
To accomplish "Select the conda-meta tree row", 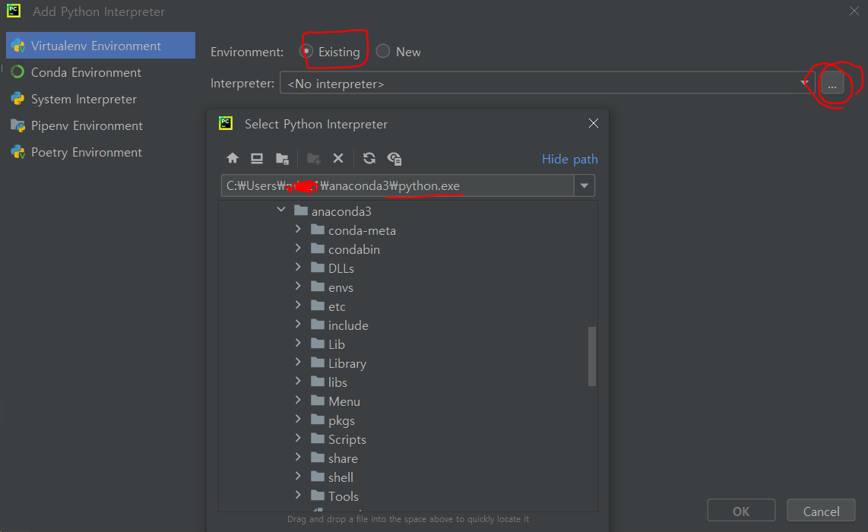I will pyautogui.click(x=408, y=230).
